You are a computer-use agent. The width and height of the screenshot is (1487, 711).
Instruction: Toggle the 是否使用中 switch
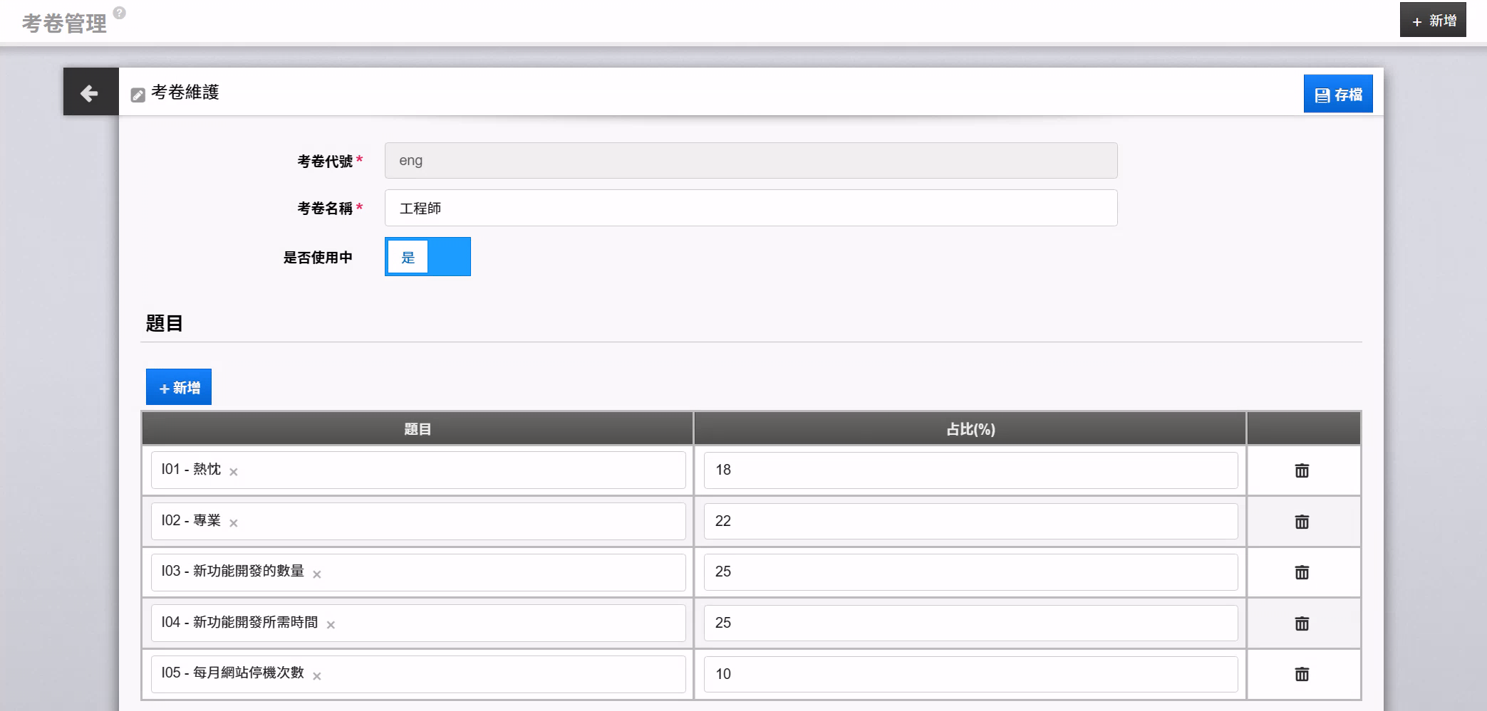point(428,257)
